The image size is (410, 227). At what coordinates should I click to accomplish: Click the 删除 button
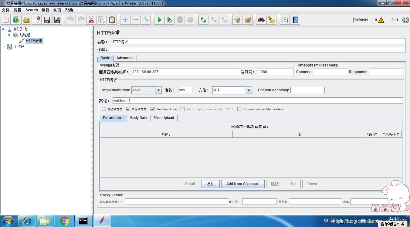(x=275, y=184)
